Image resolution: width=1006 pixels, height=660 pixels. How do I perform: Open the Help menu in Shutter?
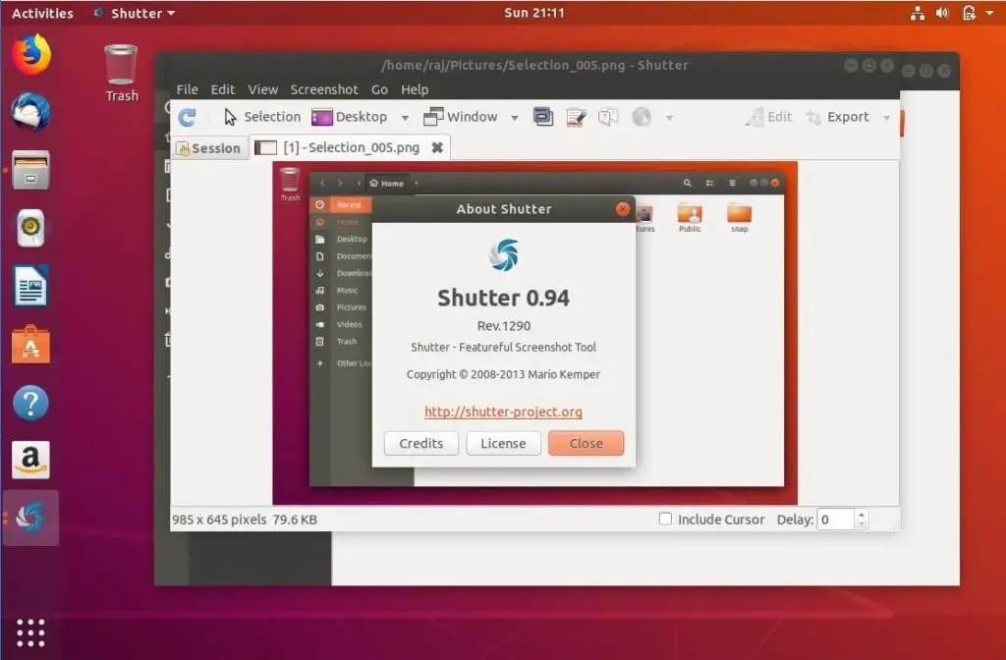(415, 89)
